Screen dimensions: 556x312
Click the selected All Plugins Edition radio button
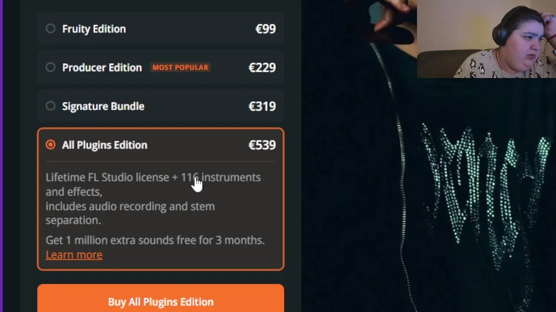pos(50,145)
